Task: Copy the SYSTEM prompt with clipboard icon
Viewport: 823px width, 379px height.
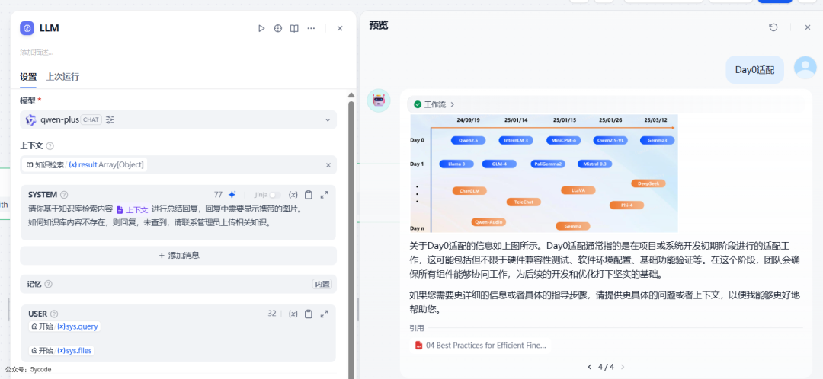Action: 309,195
